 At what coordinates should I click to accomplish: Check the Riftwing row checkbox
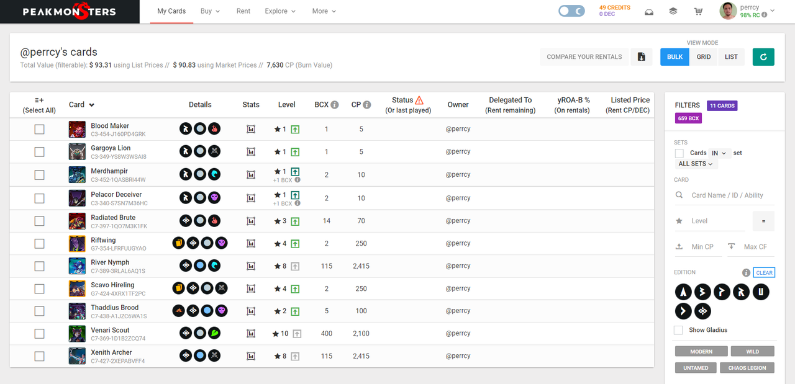tap(39, 244)
